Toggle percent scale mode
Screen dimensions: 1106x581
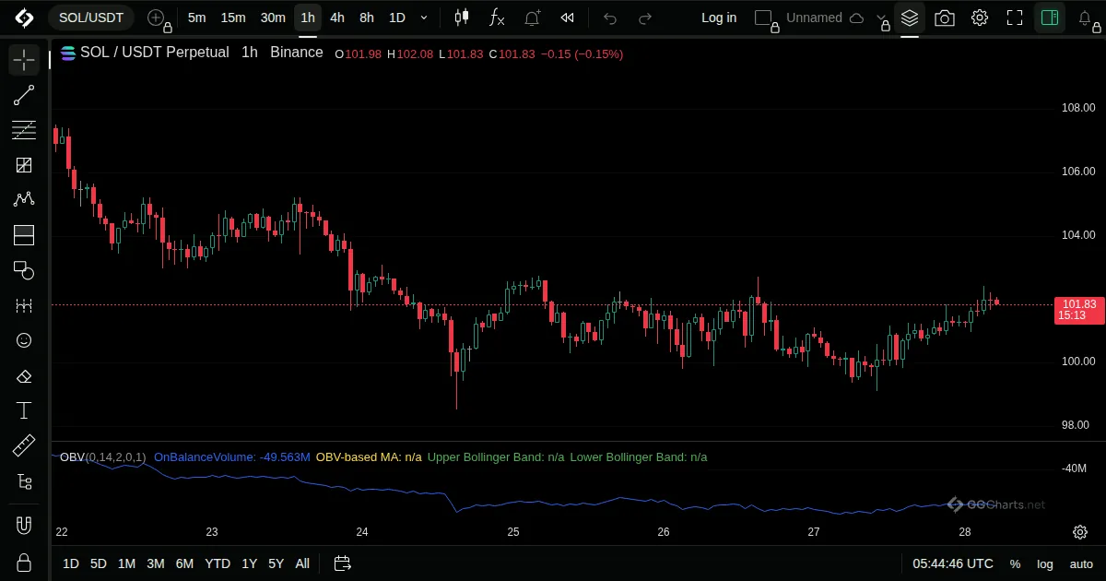[x=1015, y=563]
